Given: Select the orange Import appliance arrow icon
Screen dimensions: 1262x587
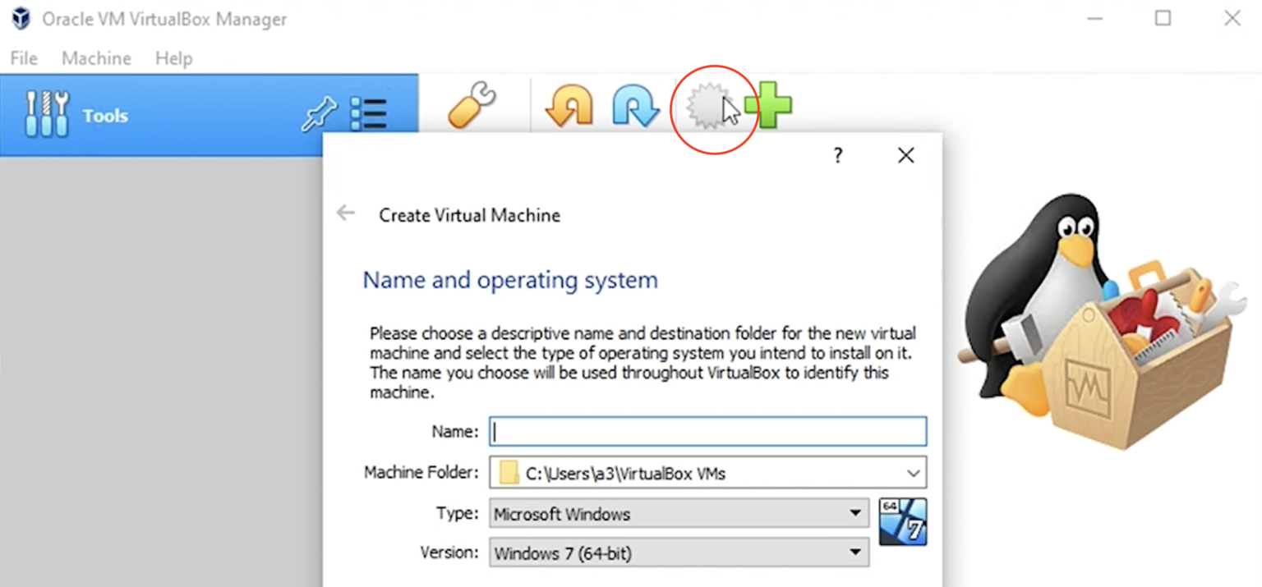Looking at the screenshot, I should 568,104.
